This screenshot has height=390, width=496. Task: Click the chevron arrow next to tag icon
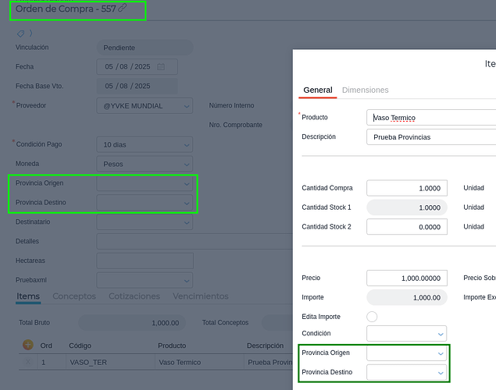pos(30,34)
